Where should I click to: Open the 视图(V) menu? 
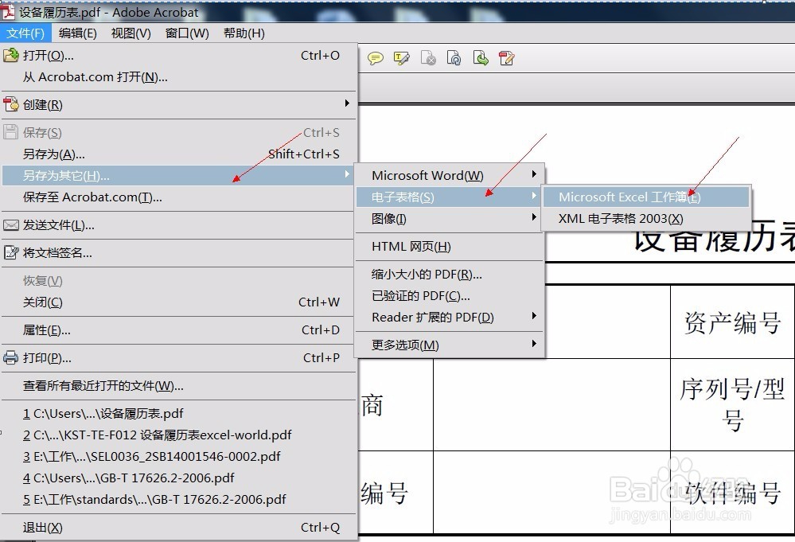(131, 33)
